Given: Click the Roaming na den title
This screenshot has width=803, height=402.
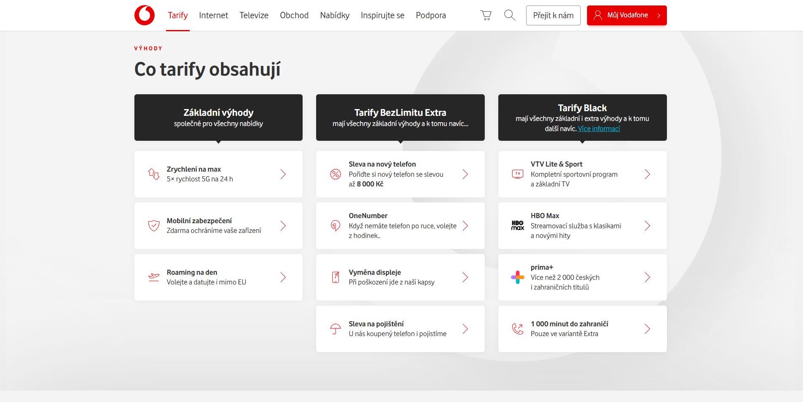Looking at the screenshot, I should (192, 272).
